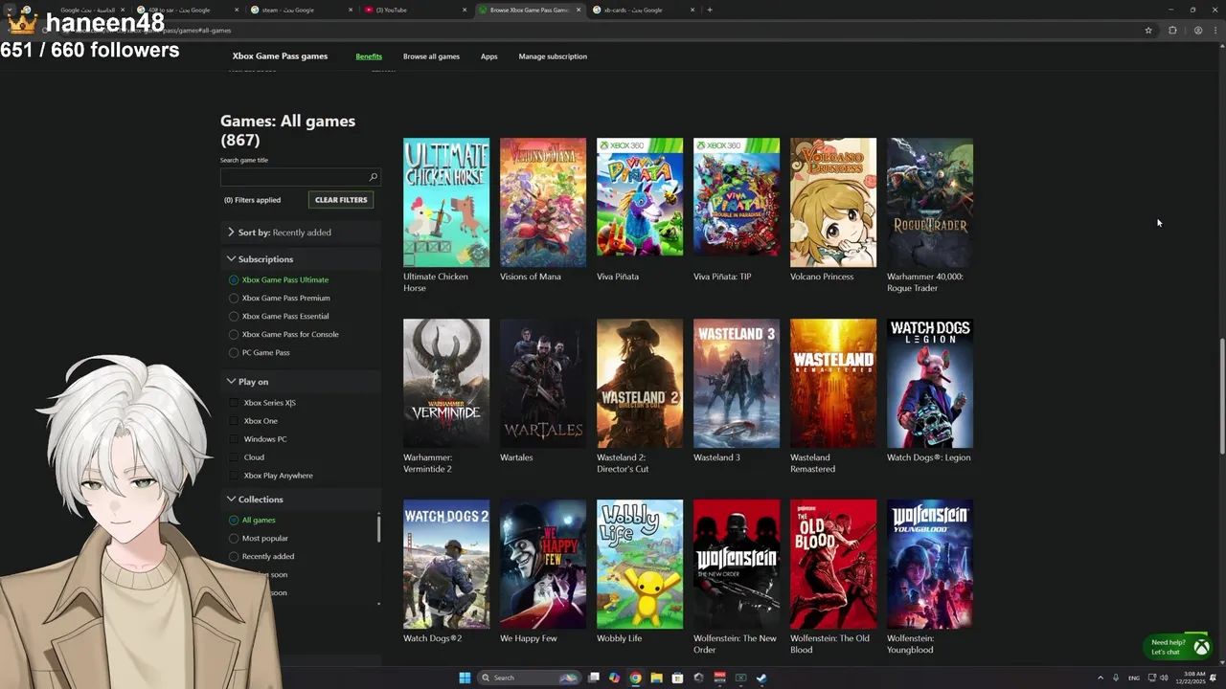
Task: Open Watch Dogs Legion cover thumbnail
Action: point(930,383)
